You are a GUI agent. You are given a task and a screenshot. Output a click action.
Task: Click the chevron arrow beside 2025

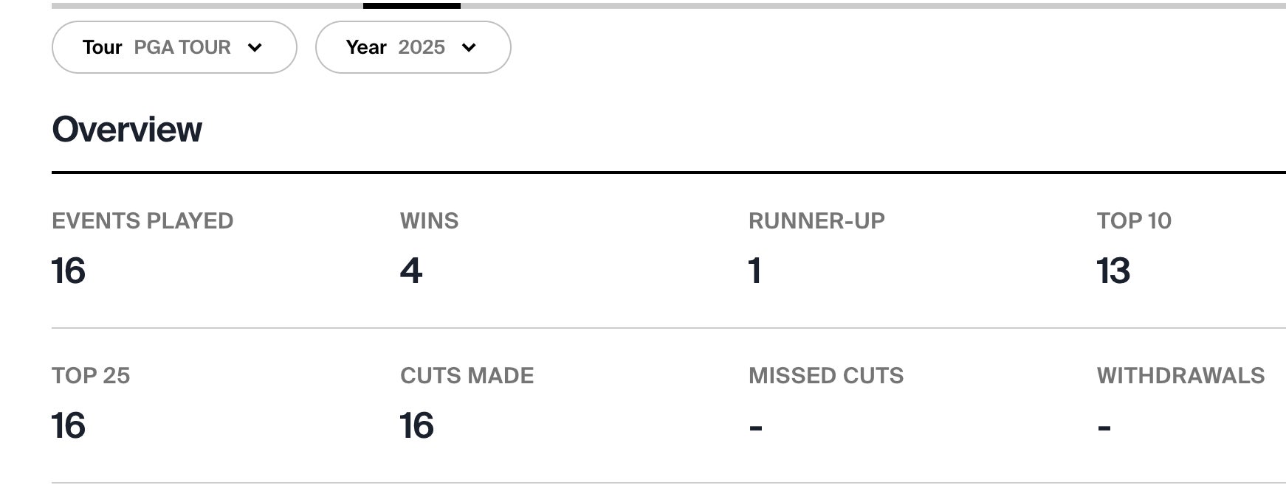469,48
